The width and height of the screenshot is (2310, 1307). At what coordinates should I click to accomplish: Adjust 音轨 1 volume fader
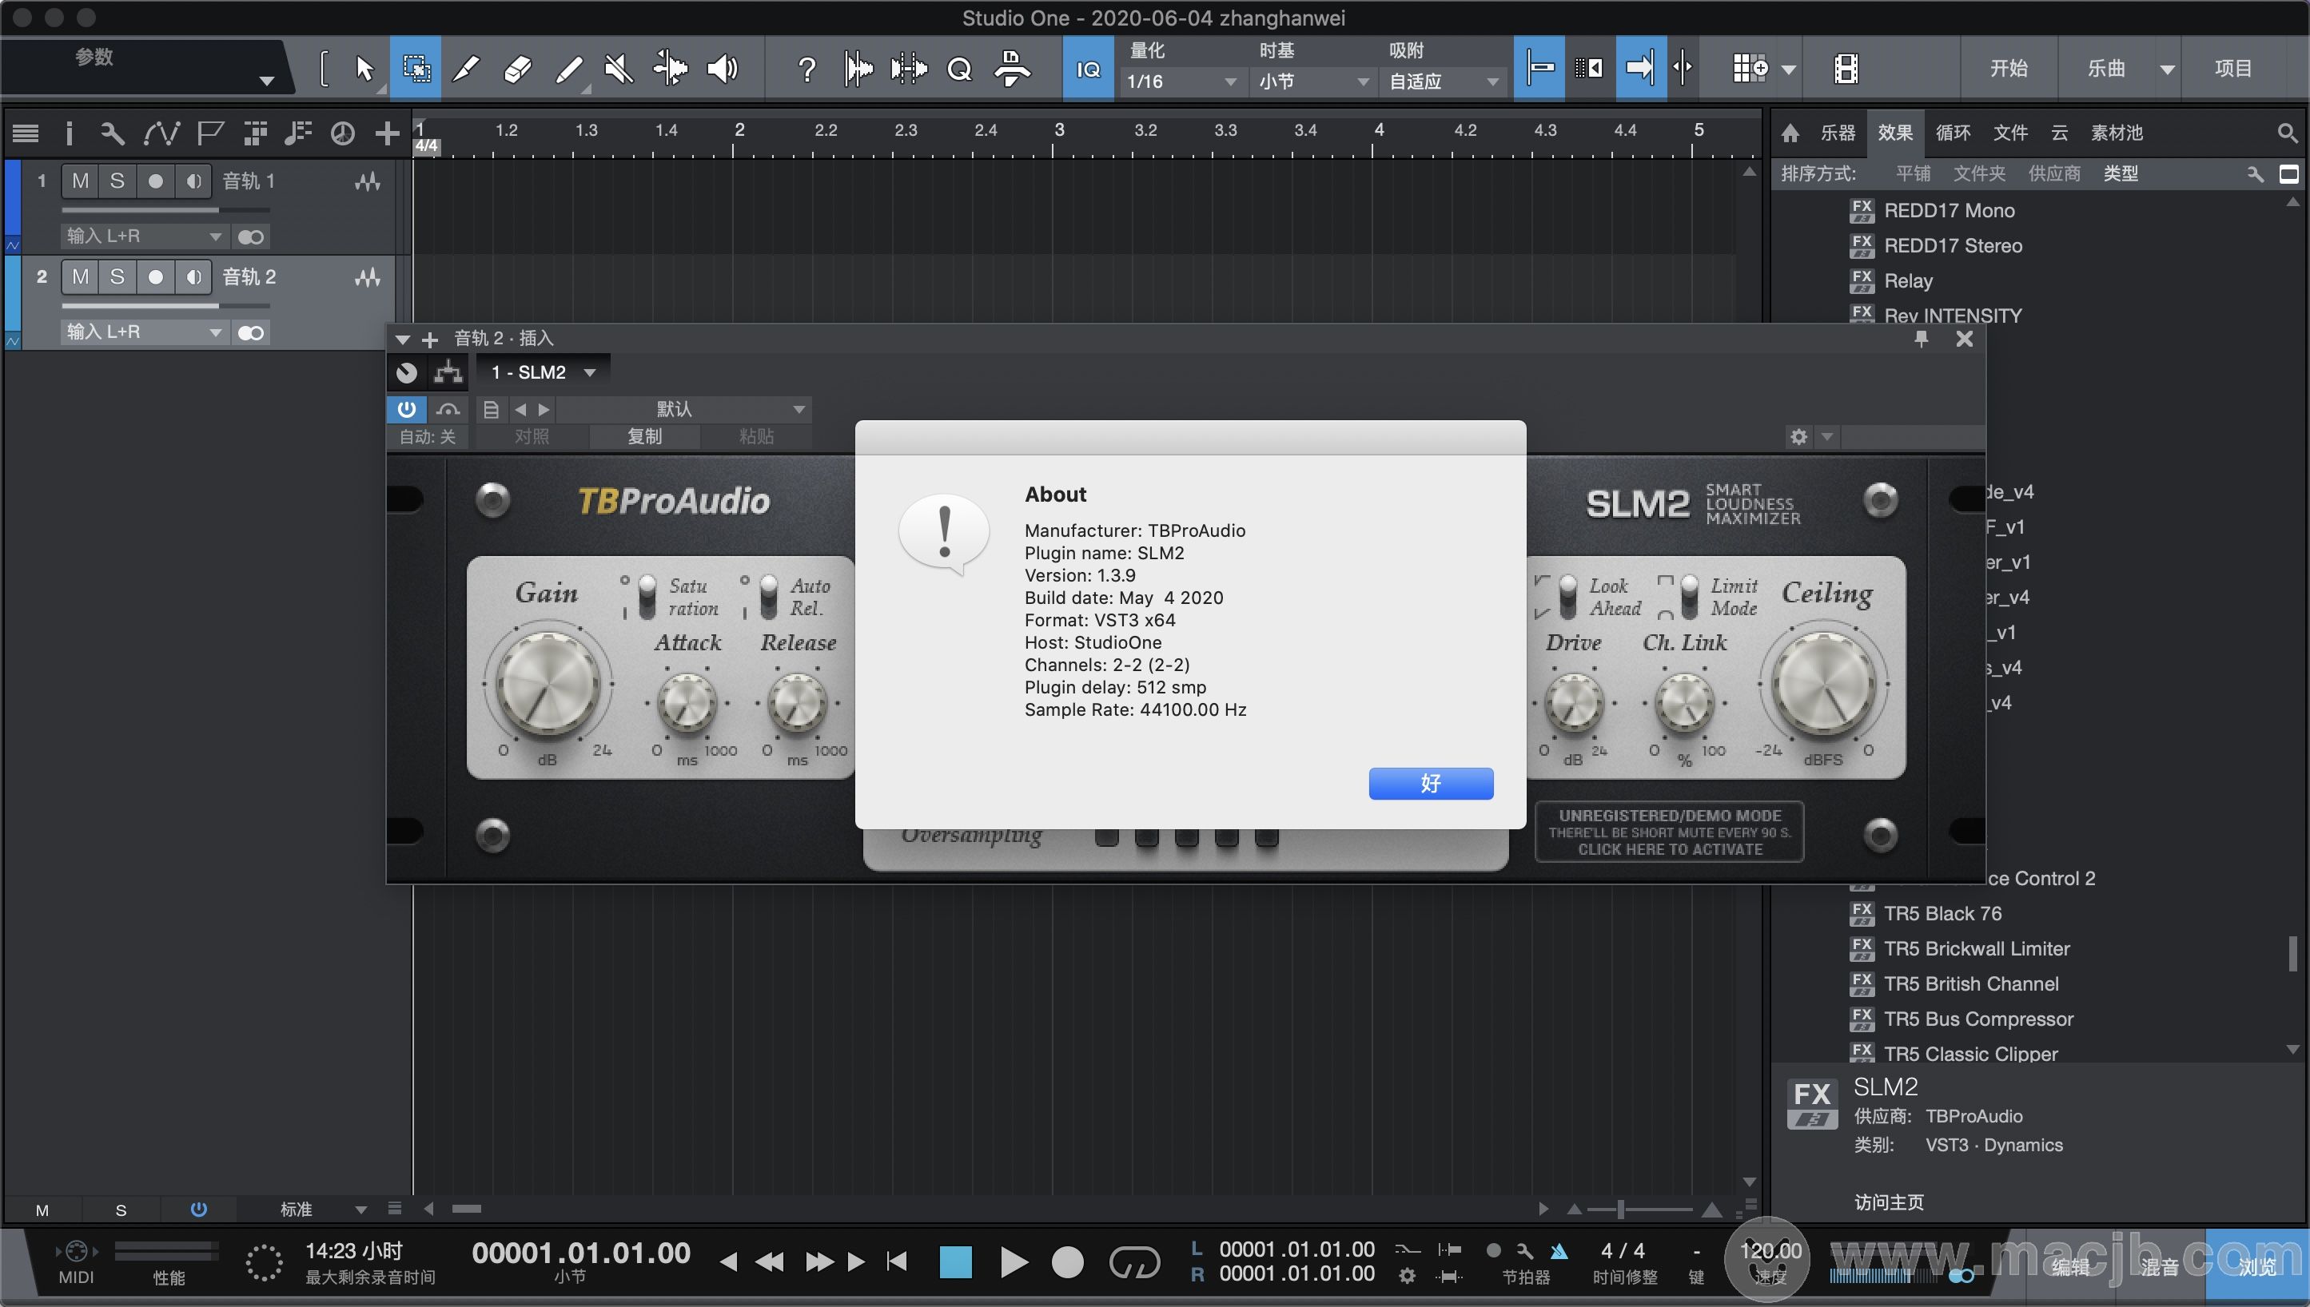tap(166, 210)
